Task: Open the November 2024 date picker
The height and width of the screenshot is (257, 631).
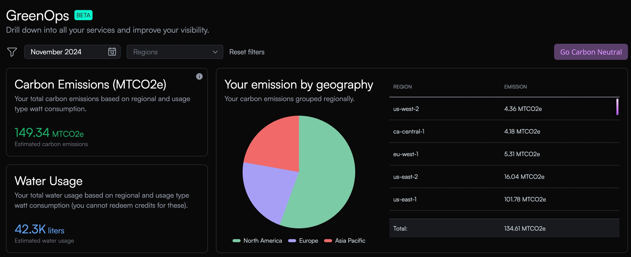Action: coord(66,52)
